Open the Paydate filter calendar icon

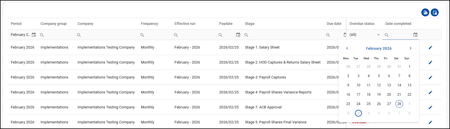[x=238, y=35]
